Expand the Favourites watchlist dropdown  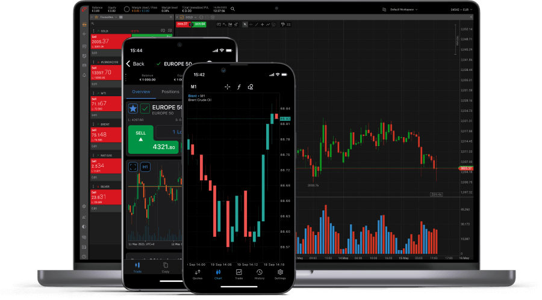(108, 17)
